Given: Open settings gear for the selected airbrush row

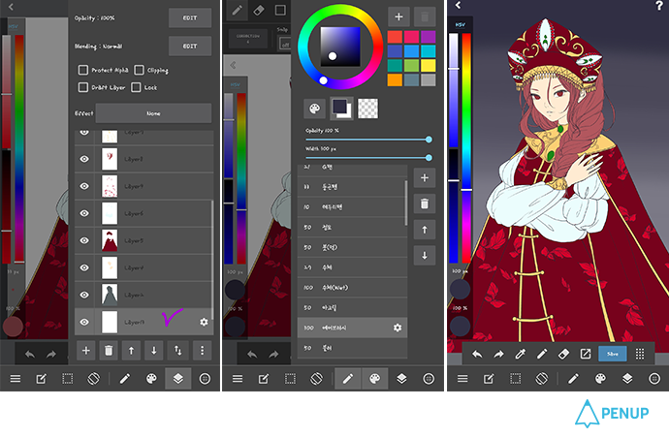Looking at the screenshot, I should coord(398,328).
